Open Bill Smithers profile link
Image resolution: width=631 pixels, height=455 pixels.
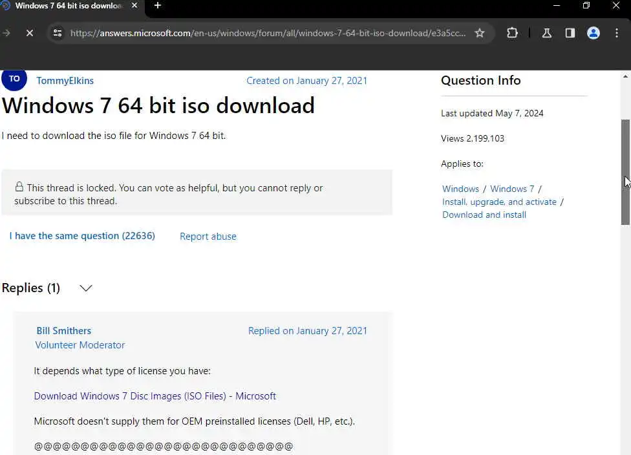63,331
